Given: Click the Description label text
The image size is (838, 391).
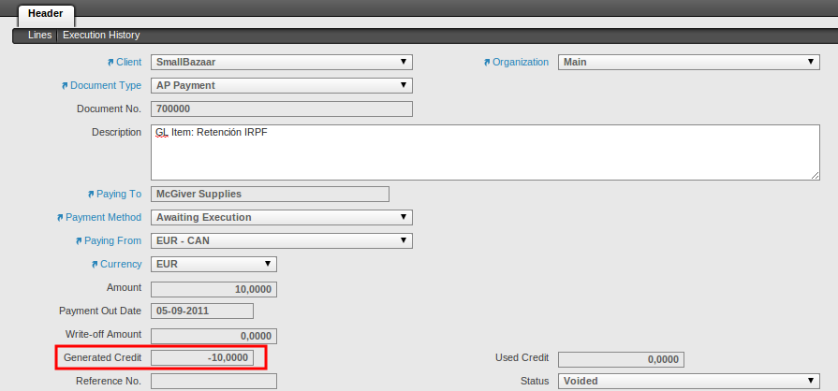Looking at the screenshot, I should point(116,132).
